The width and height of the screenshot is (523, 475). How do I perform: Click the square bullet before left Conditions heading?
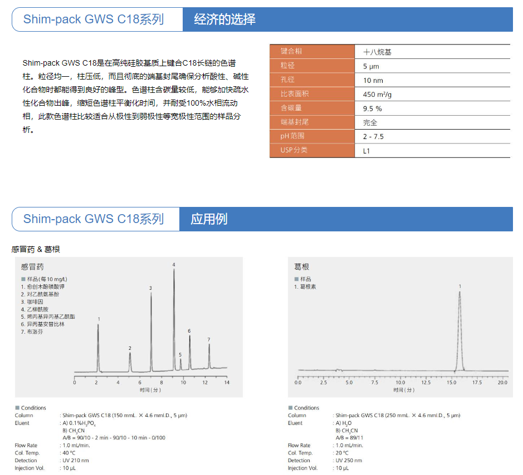tap(17, 408)
